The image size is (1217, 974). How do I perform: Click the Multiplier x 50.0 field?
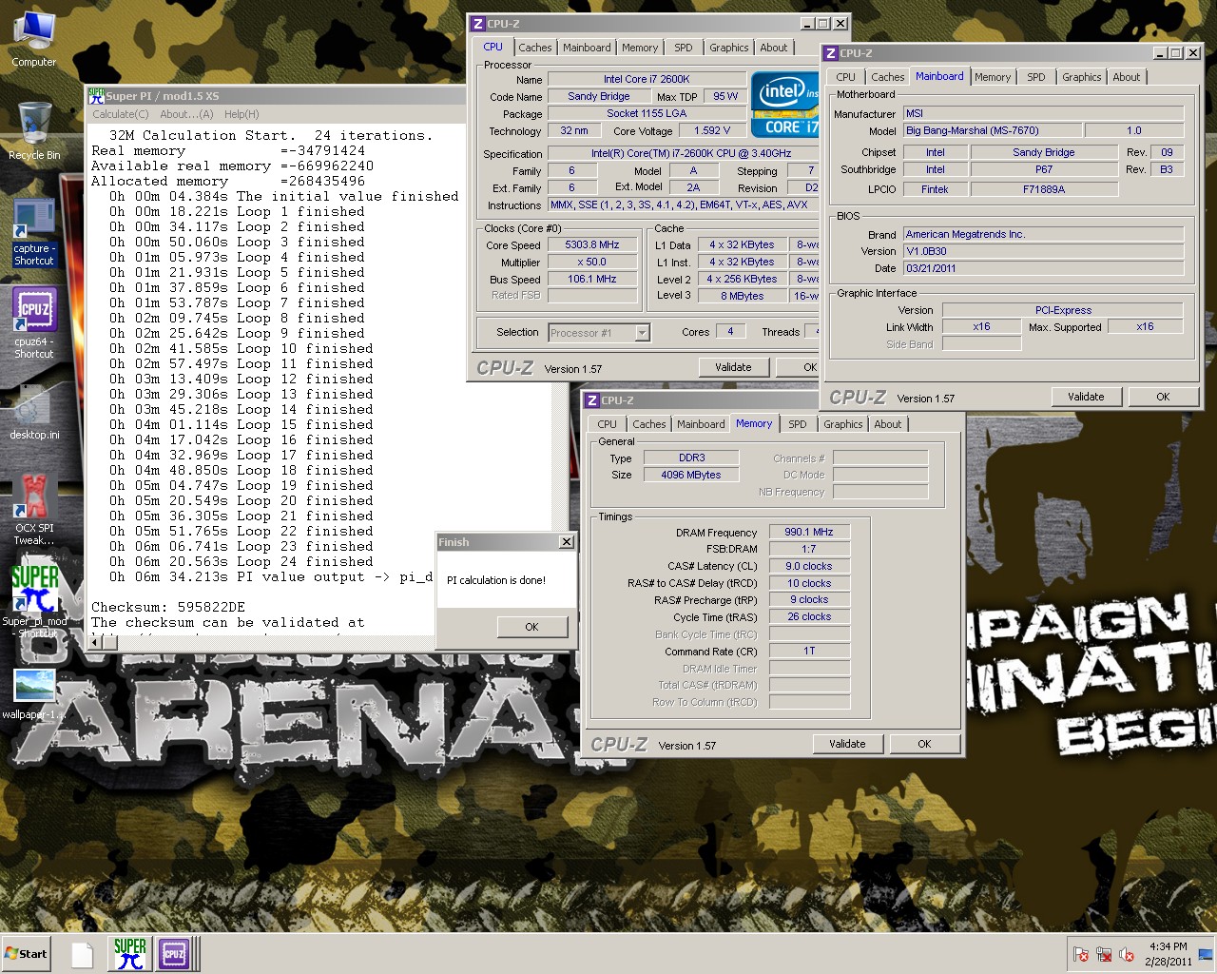point(592,262)
